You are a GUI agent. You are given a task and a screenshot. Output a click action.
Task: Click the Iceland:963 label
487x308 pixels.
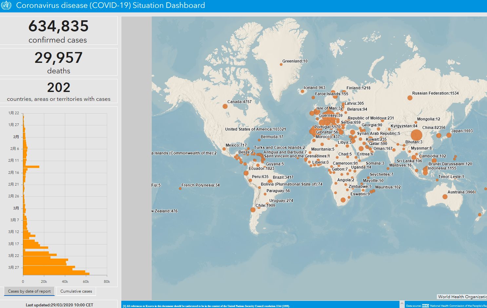314,88
